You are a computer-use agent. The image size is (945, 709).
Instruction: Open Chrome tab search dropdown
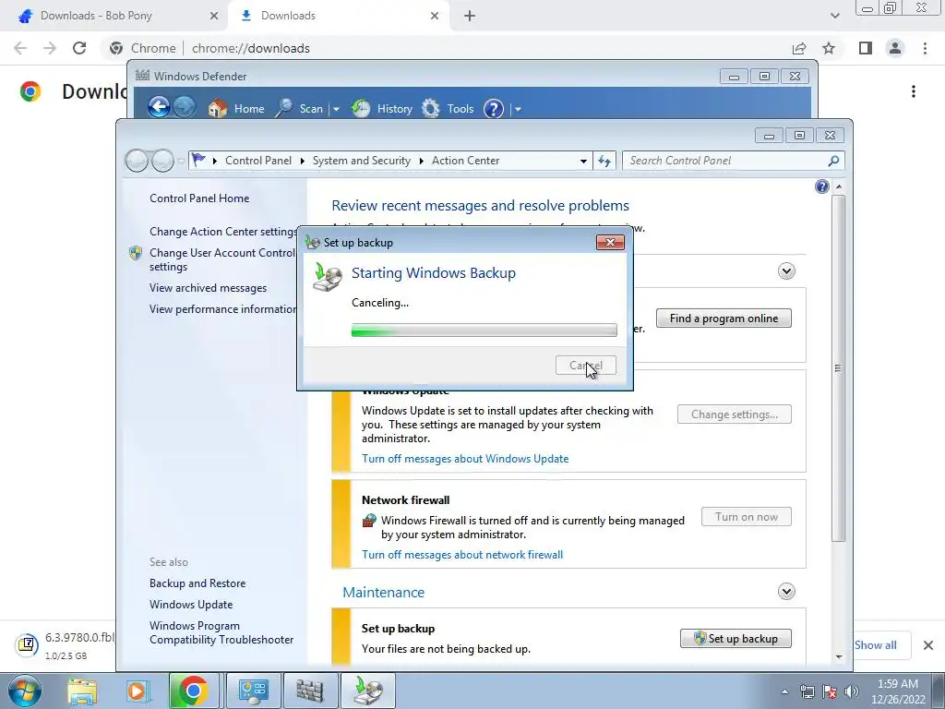(x=834, y=16)
